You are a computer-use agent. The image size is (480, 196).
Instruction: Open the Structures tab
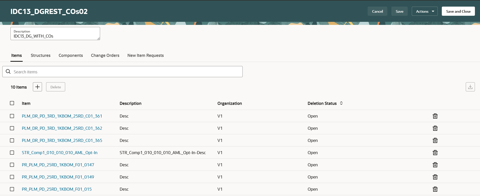point(40,55)
